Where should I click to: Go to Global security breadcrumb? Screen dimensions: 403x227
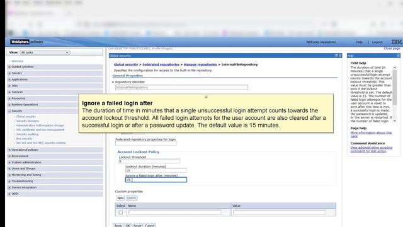tap(126, 64)
